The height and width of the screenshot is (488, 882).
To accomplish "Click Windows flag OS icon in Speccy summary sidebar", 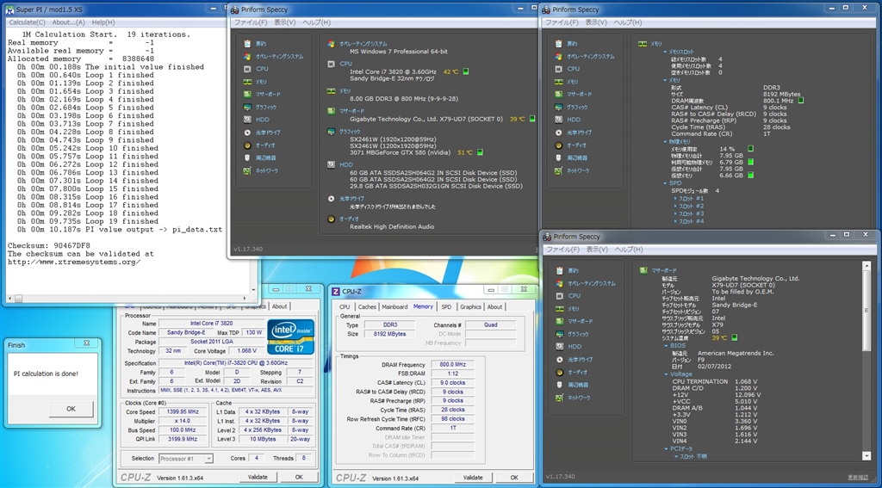I will [x=247, y=56].
